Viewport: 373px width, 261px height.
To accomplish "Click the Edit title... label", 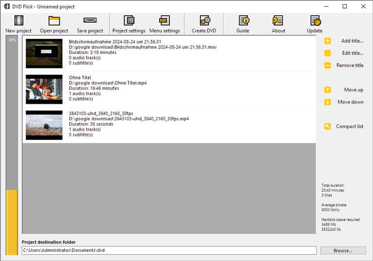I will [353, 53].
